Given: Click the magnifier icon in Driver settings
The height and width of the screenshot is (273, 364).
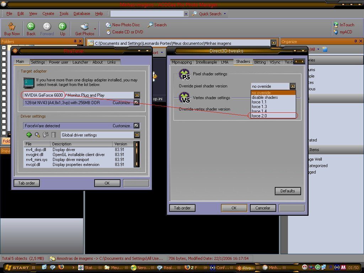Looking at the screenshot, I should pyautogui.click(x=37, y=135).
